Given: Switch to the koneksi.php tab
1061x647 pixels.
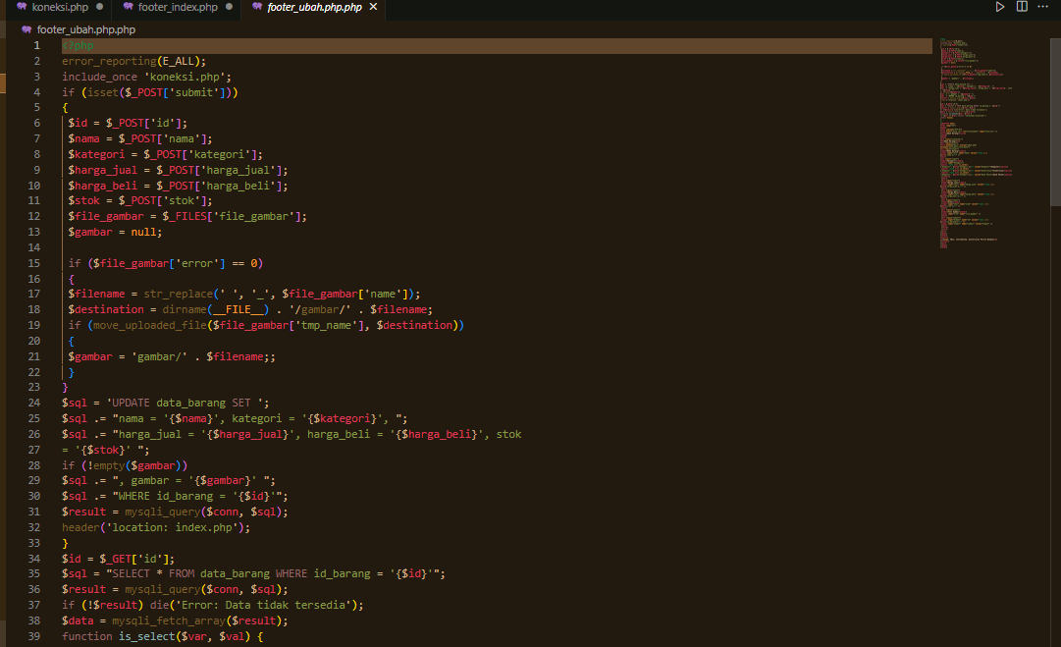Looking at the screenshot, I should click(x=60, y=7).
